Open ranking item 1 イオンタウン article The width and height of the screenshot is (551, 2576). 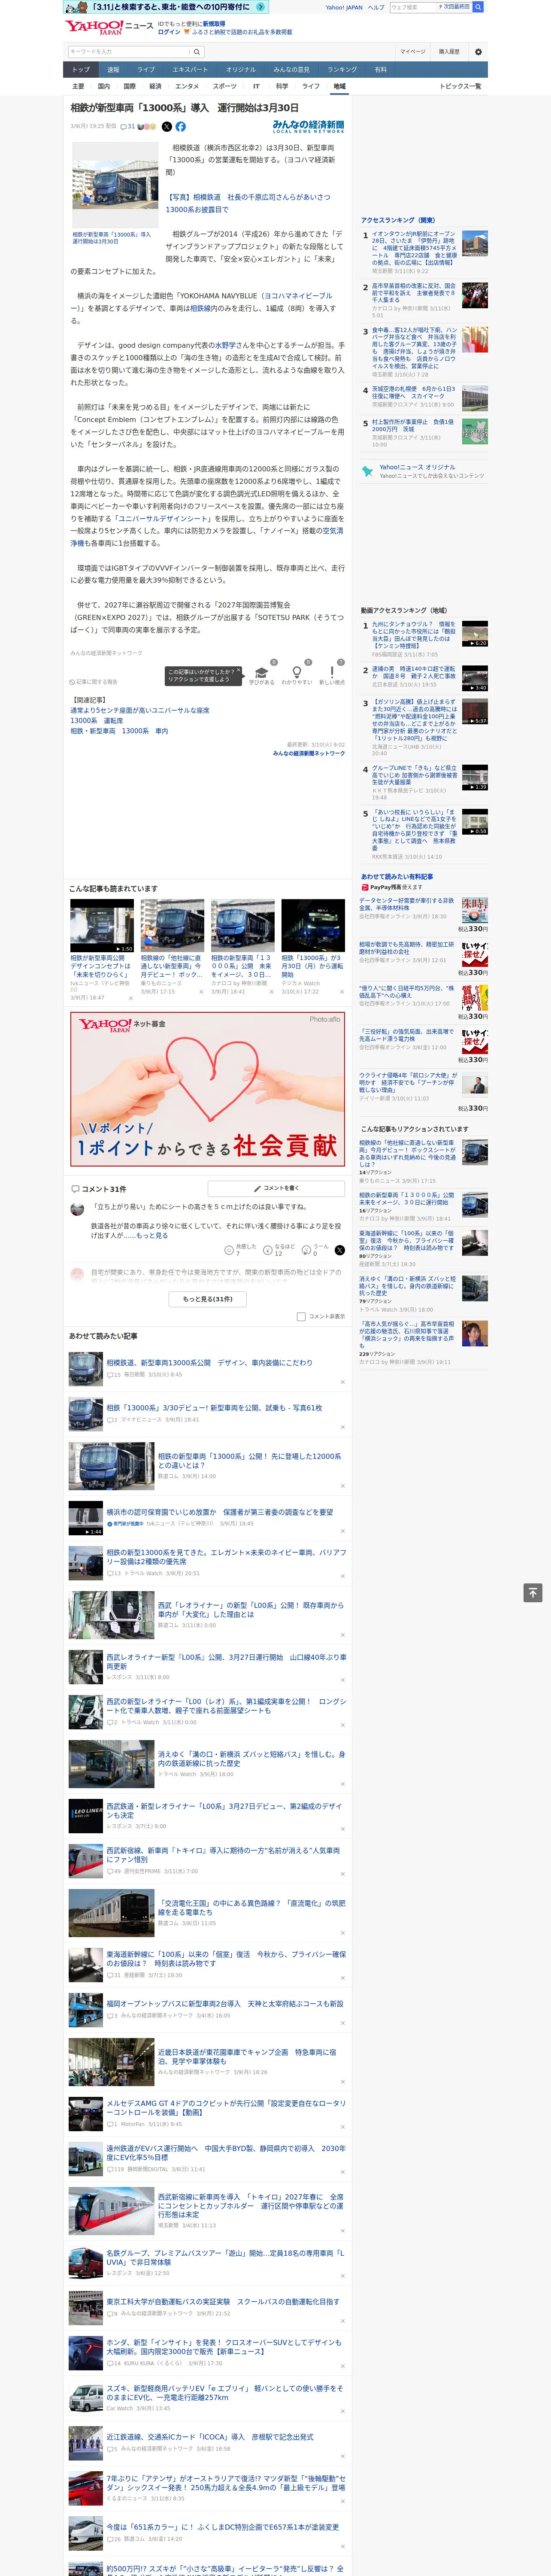click(x=414, y=248)
